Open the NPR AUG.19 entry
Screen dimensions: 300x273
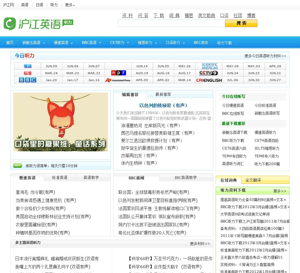click(x=142, y=73)
